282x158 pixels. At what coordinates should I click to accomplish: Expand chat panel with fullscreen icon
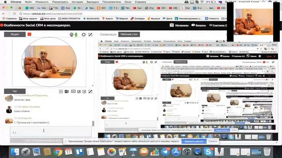click(90, 92)
